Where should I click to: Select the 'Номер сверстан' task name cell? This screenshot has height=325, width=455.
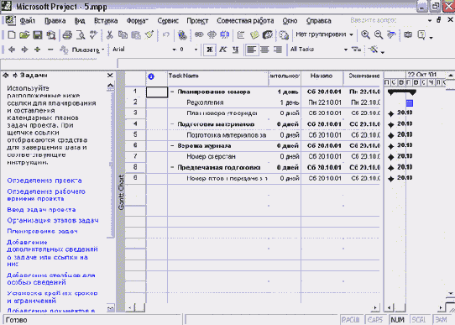(218, 157)
